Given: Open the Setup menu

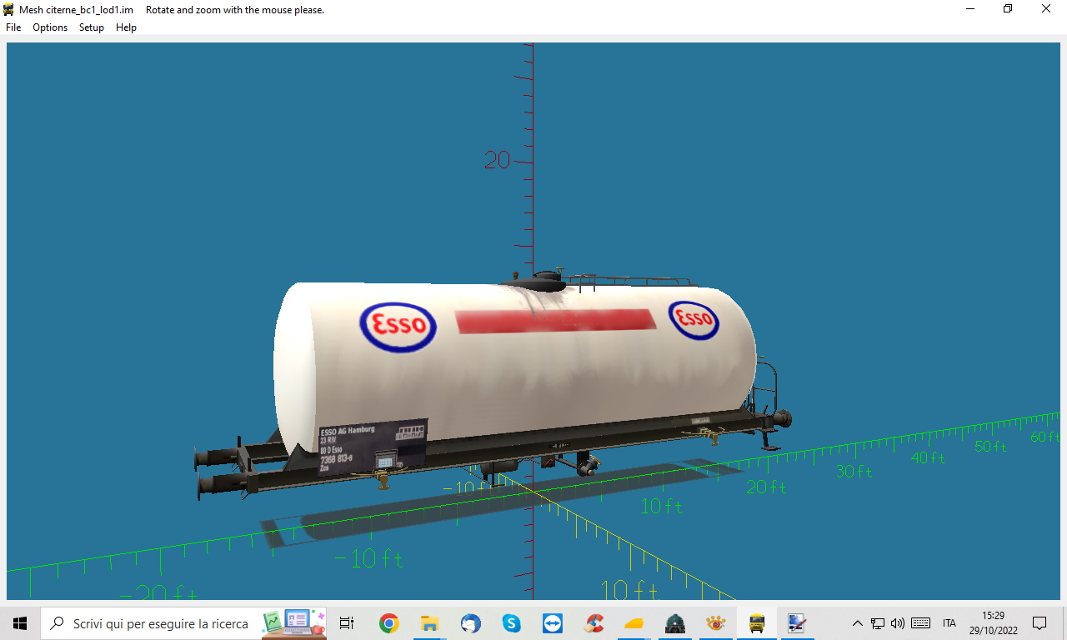Looking at the screenshot, I should pos(92,27).
